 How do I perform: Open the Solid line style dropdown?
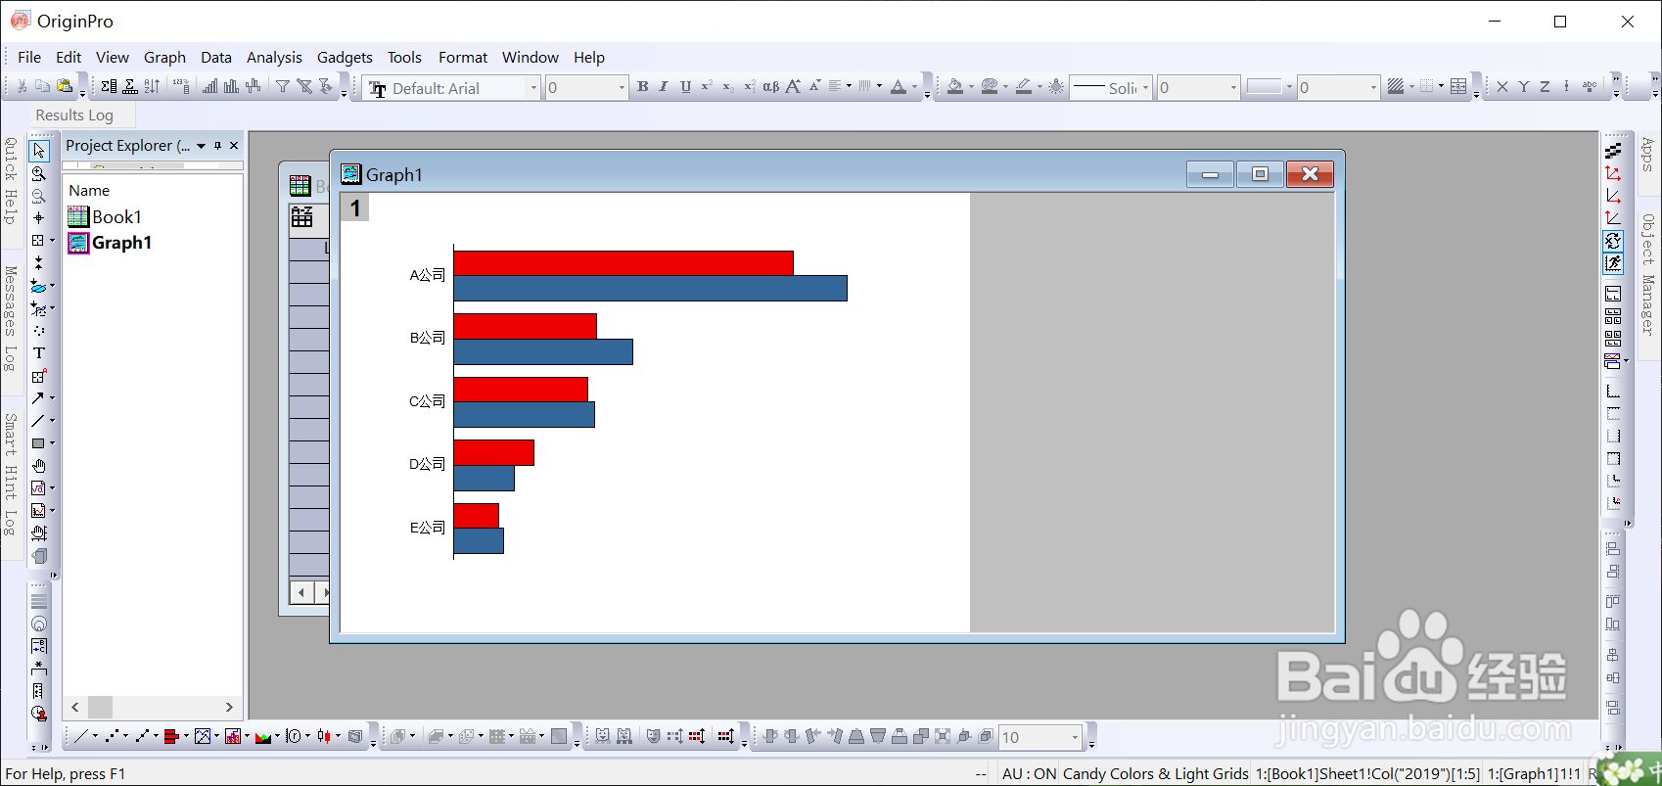[x=1145, y=88]
